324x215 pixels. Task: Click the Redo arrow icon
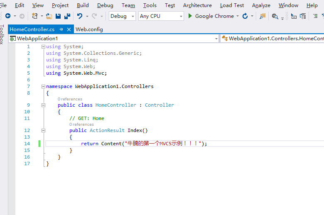click(94, 16)
